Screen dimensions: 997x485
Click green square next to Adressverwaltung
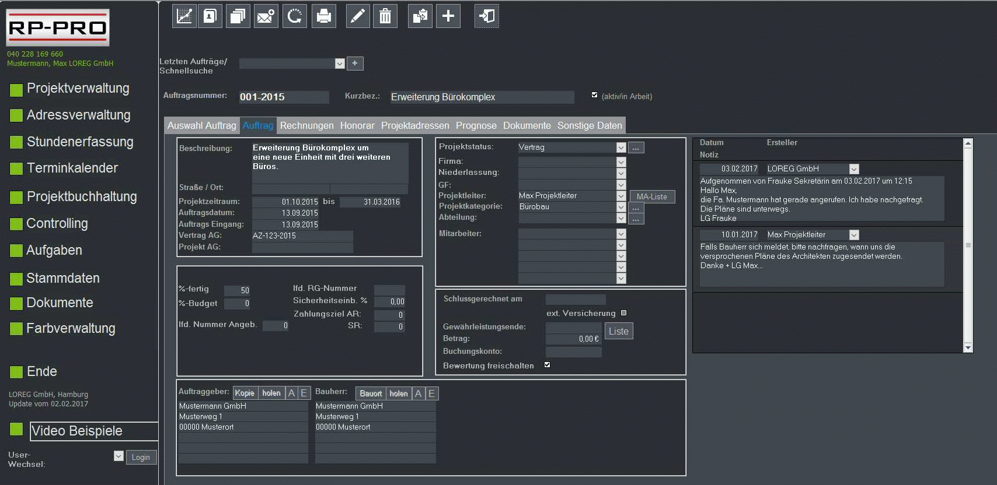coord(16,115)
